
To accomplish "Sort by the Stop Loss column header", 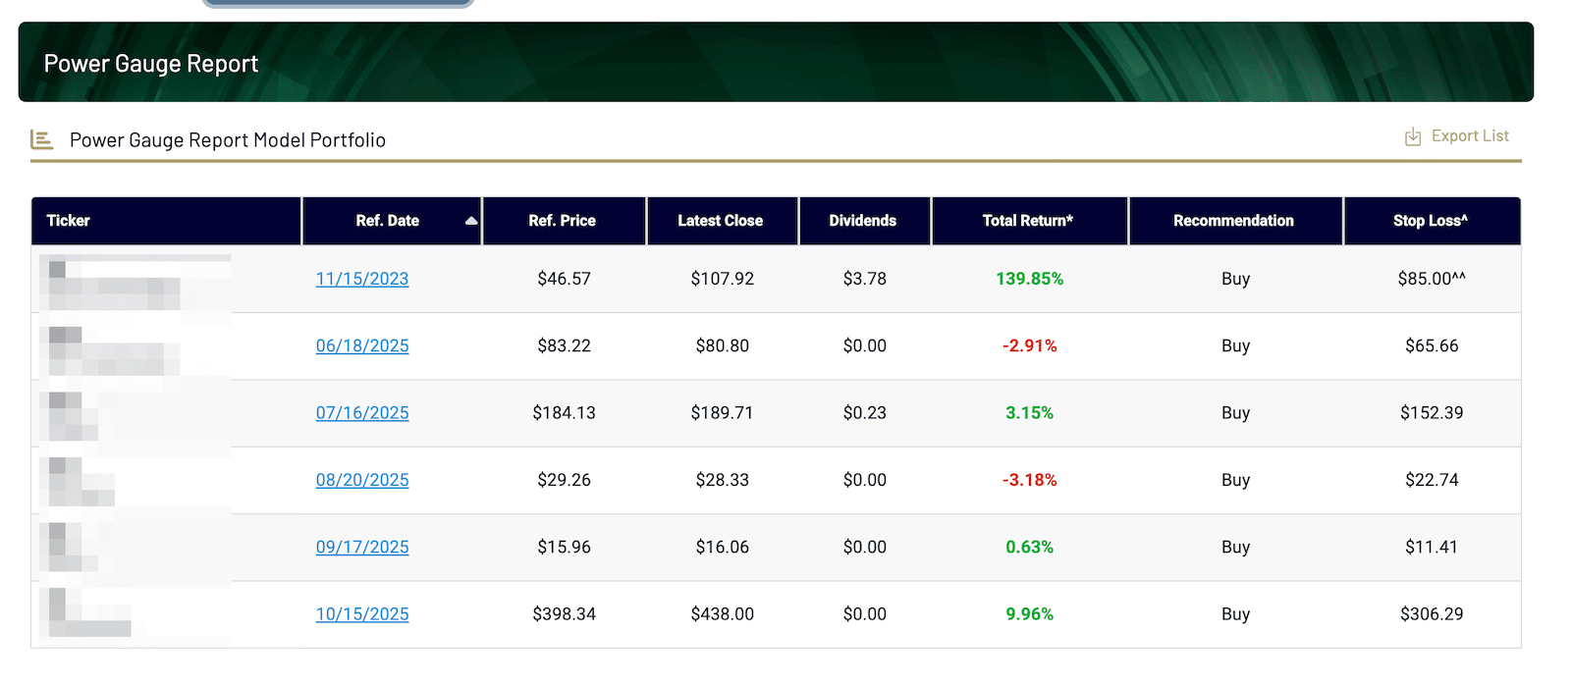I will click(x=1430, y=221).
